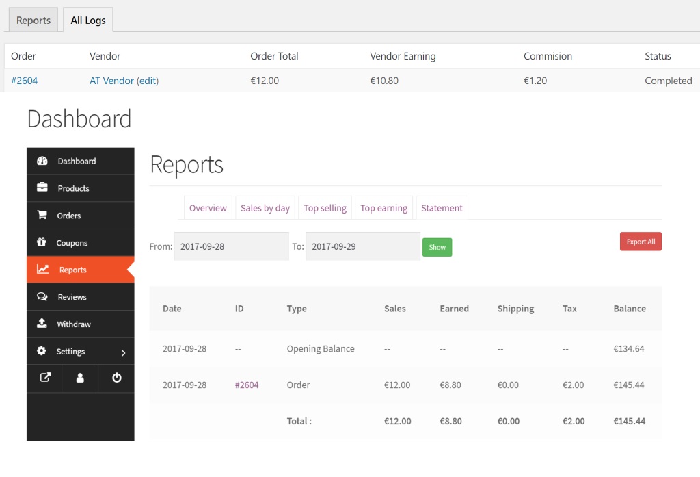Image resolution: width=700 pixels, height=477 pixels.
Task: Open the Top earning tab
Action: pos(384,208)
